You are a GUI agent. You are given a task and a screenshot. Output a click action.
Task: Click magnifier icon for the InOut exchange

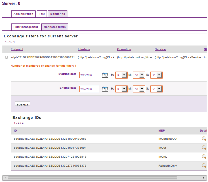(204, 148)
